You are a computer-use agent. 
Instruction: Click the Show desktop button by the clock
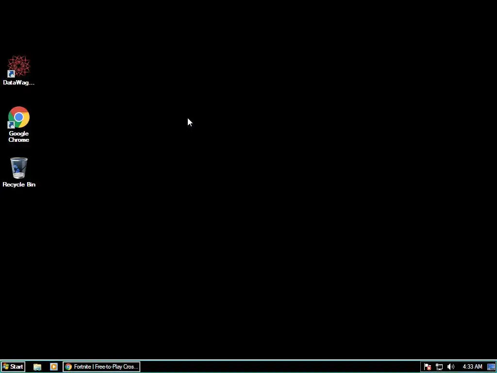click(x=491, y=367)
